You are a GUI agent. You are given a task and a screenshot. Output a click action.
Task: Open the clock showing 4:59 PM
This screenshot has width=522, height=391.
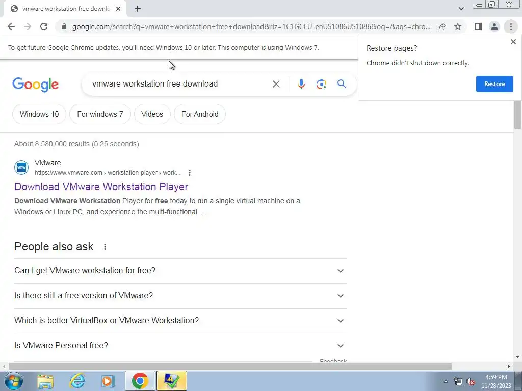tap(496, 381)
